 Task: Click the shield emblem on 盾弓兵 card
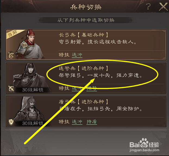(x=11, y=122)
